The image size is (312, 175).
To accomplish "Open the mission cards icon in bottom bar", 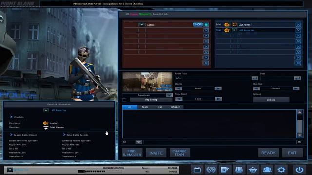I will pos(225,170).
